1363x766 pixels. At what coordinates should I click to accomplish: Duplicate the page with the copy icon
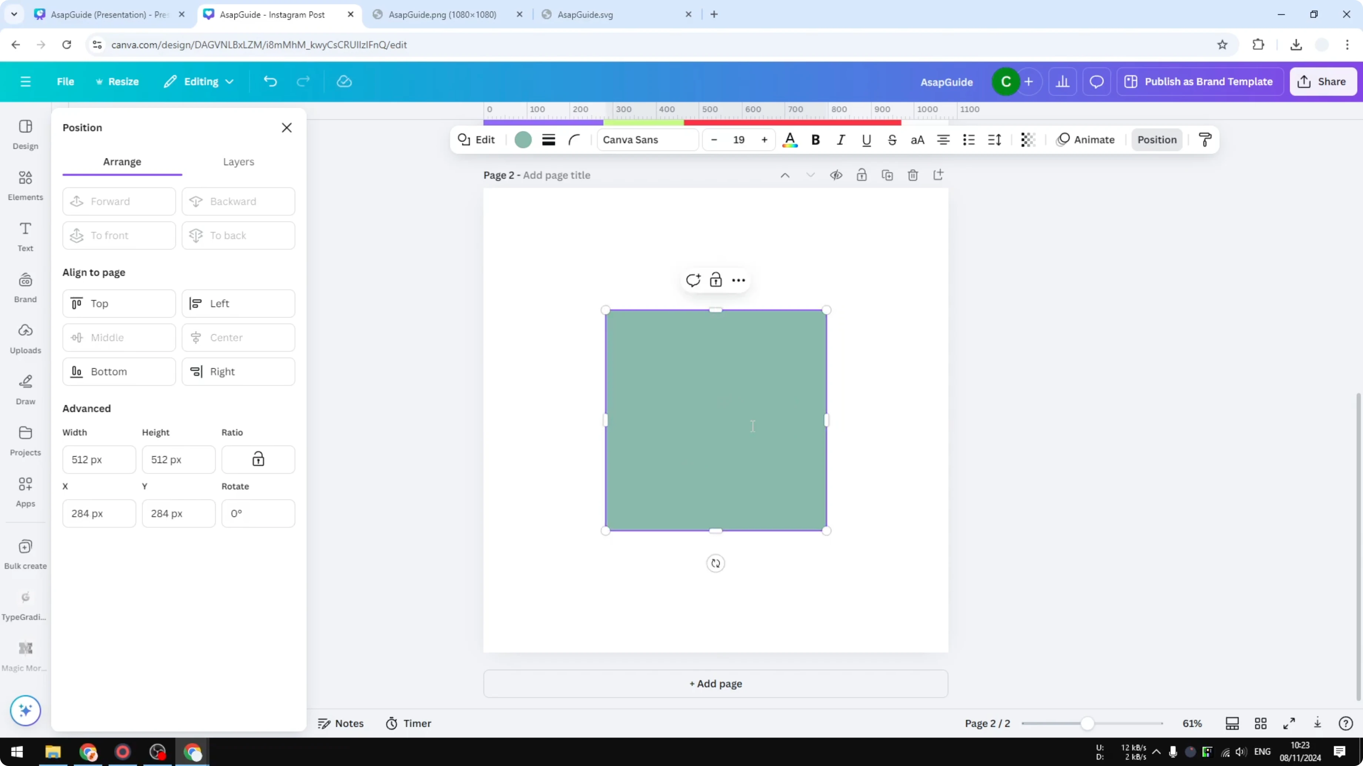(x=888, y=175)
